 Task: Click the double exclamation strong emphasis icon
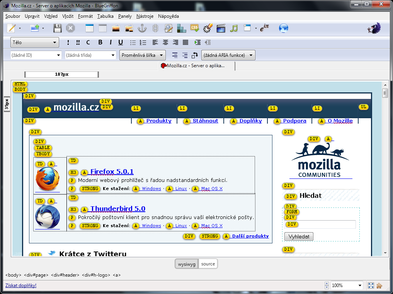click(78, 42)
